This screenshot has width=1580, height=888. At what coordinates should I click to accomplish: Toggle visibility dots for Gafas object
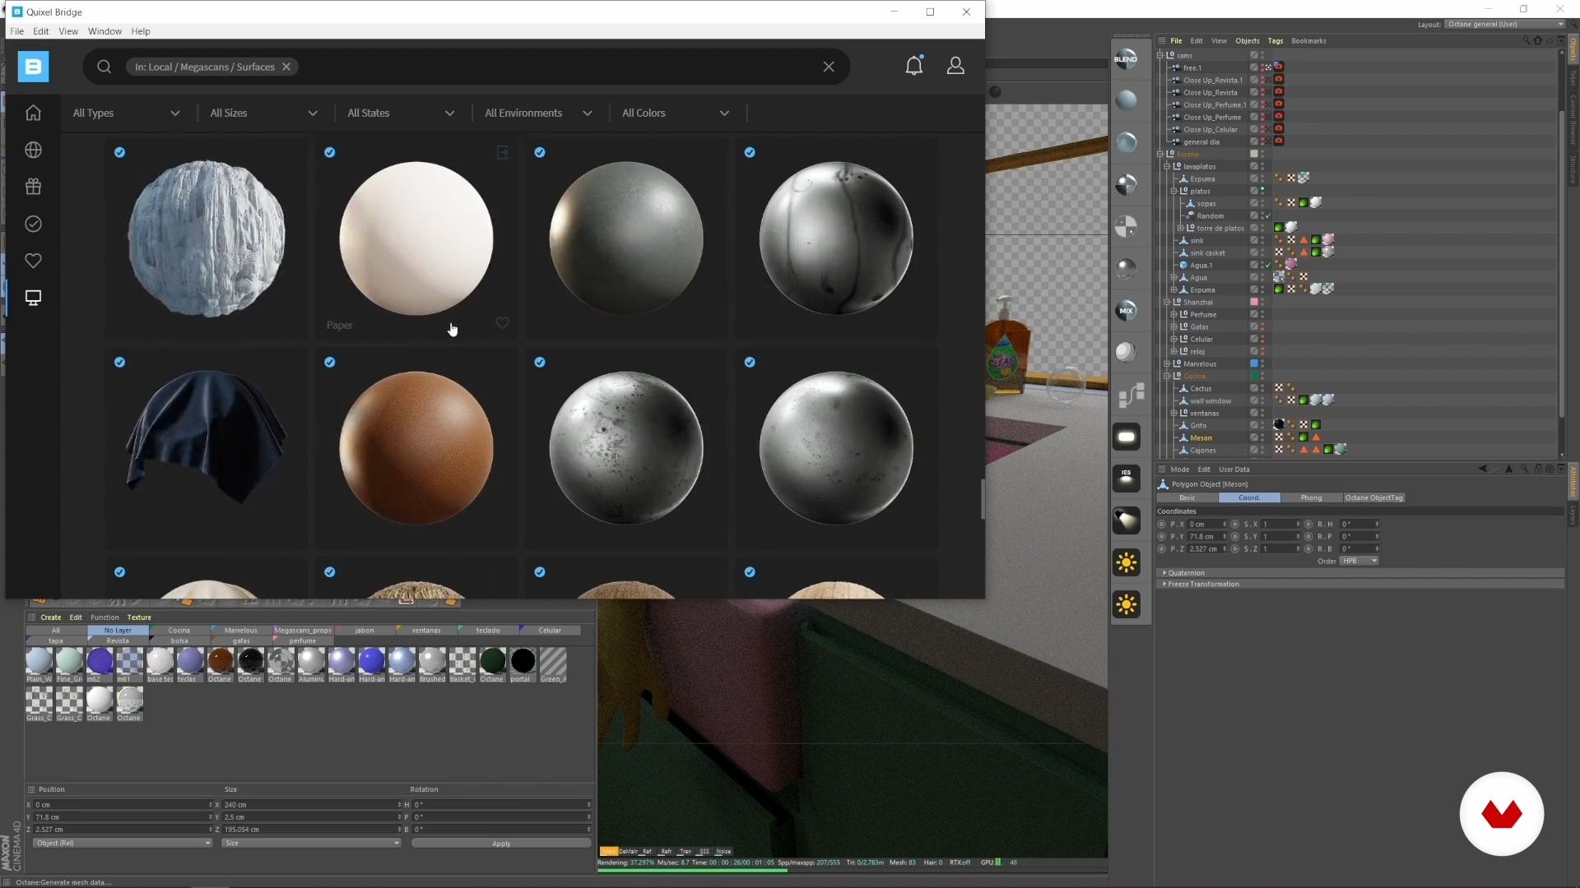point(1262,326)
